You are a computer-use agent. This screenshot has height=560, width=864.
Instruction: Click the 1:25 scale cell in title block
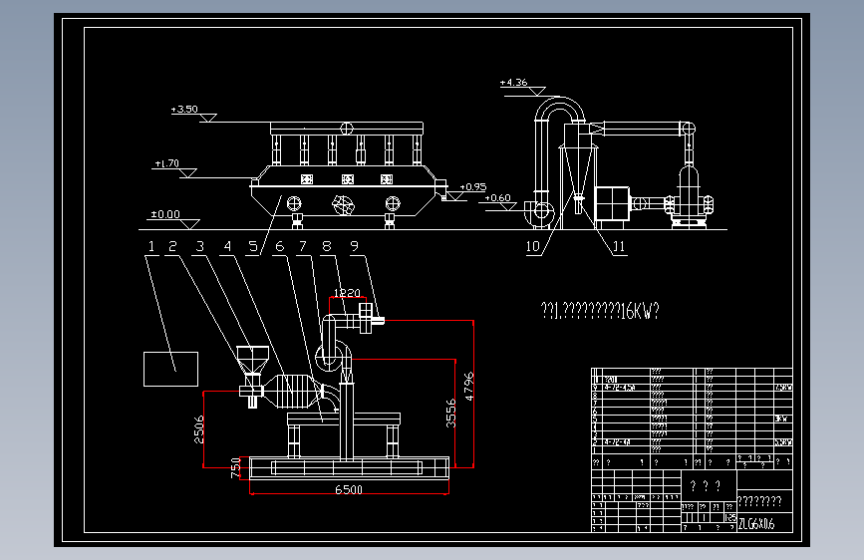pos(730,517)
